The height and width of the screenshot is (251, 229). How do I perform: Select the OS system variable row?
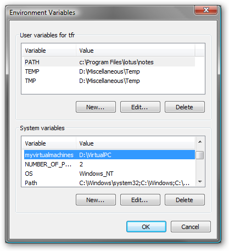click(x=109, y=174)
